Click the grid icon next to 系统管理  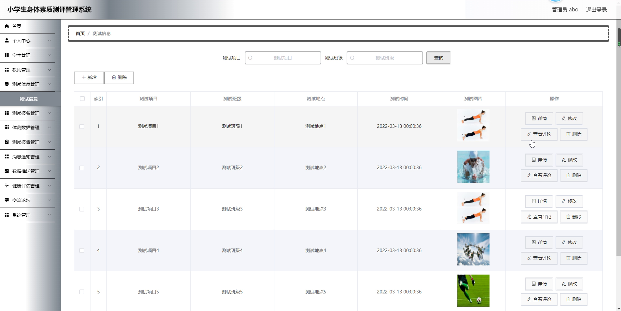(x=7, y=215)
